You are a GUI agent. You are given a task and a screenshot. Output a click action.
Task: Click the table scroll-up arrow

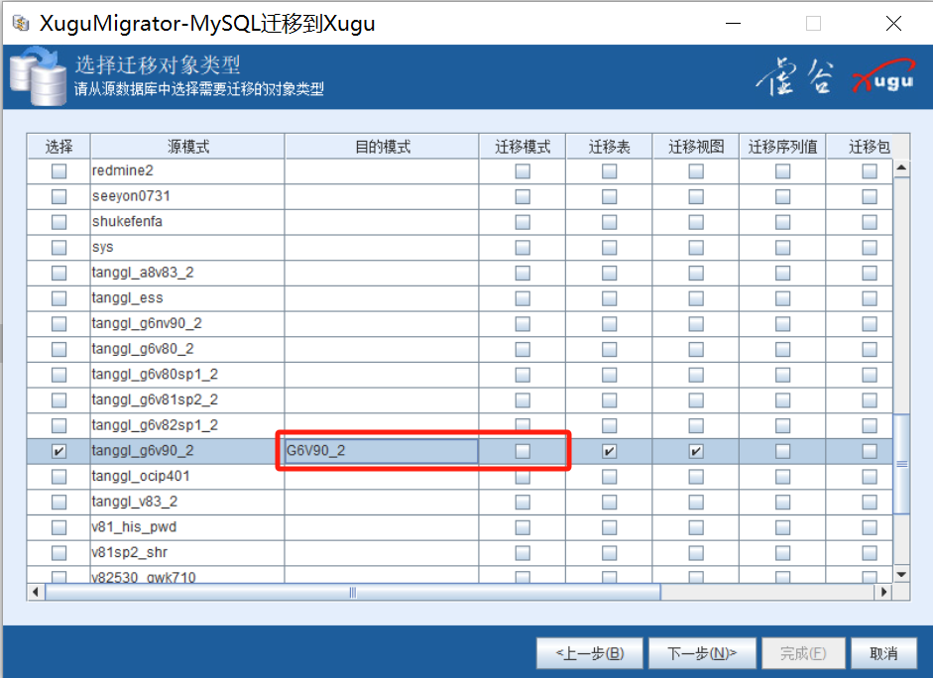[x=901, y=169]
